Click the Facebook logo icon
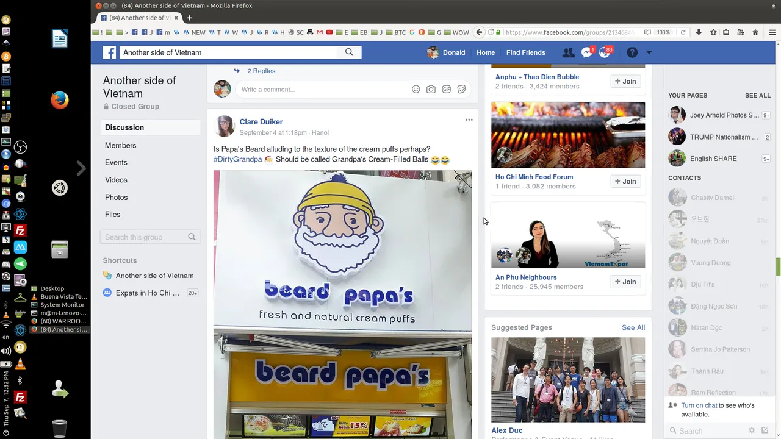Screen dimensions: 781x439 109,52
